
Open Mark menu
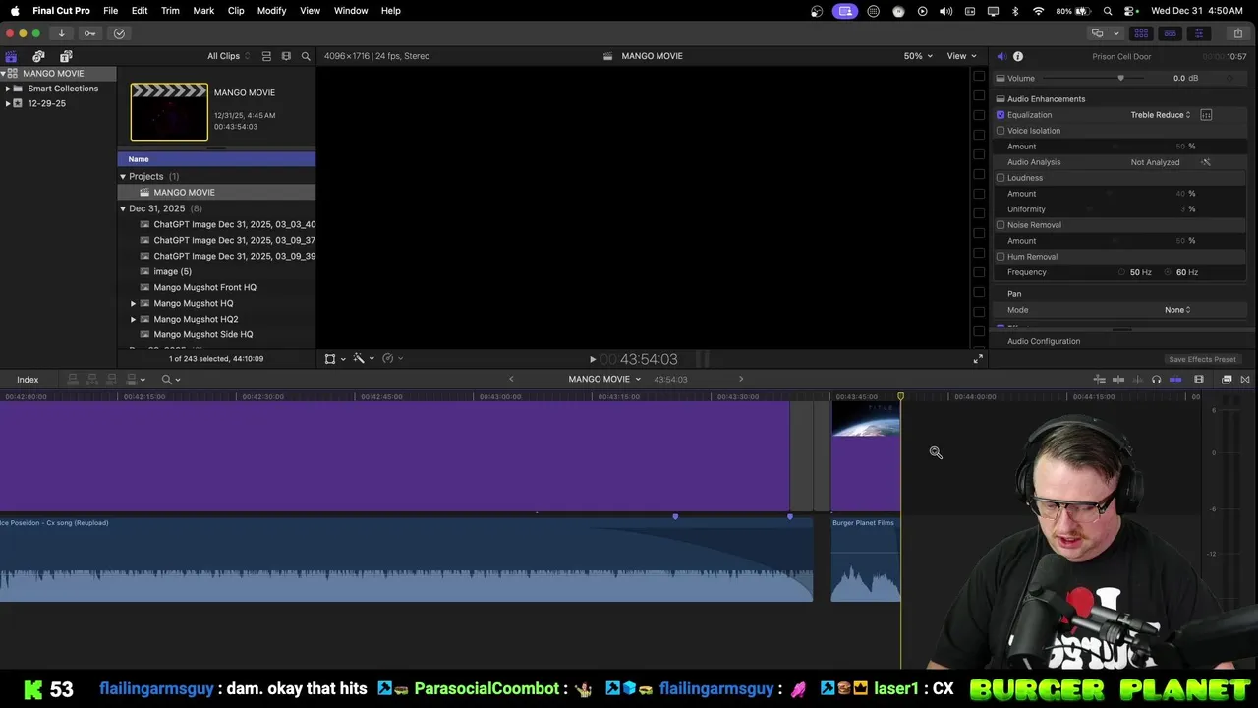203,11
